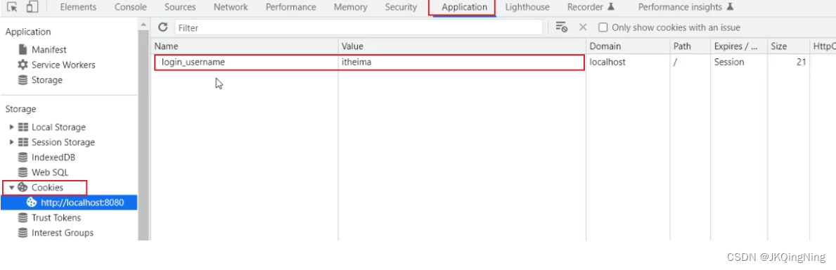Click the cookie Filter input field

[359, 27]
